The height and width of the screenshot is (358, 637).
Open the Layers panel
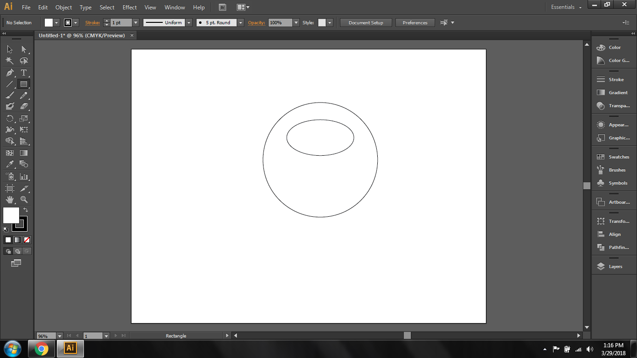tap(615, 267)
